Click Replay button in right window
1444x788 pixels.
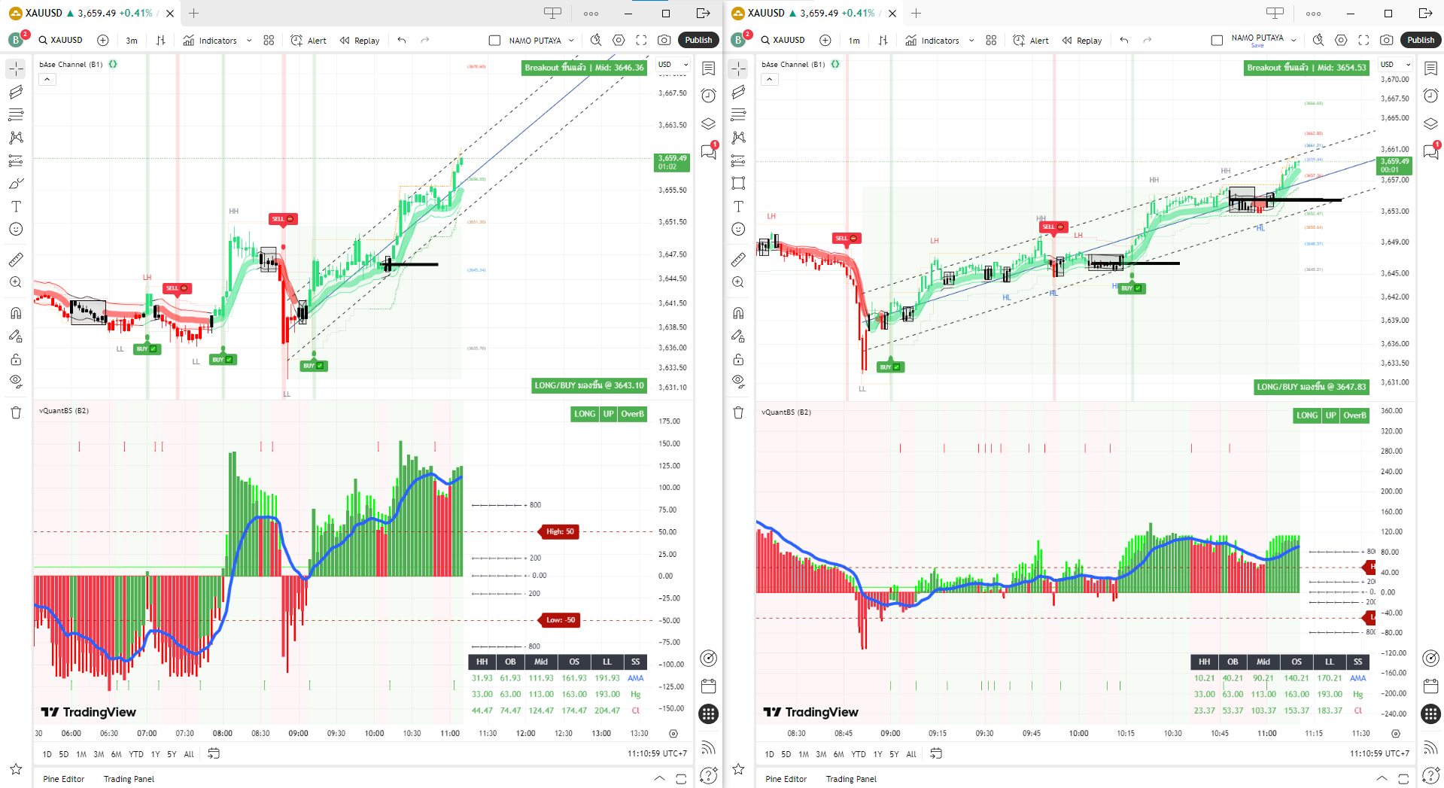point(1081,41)
